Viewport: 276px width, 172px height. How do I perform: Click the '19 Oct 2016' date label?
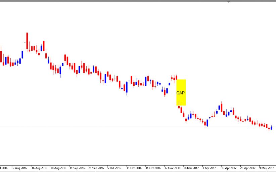click(134, 168)
